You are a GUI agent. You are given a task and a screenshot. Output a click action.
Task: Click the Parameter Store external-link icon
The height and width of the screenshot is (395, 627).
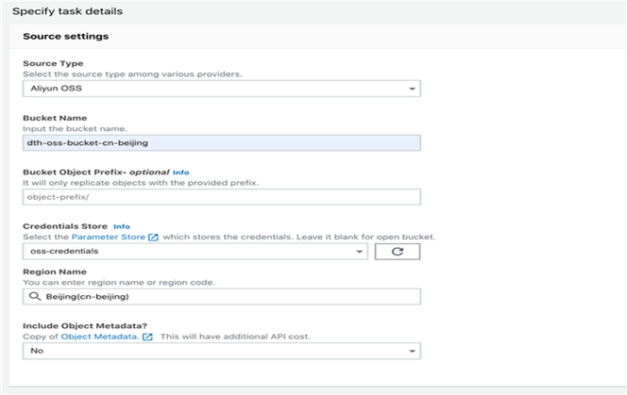coord(152,237)
